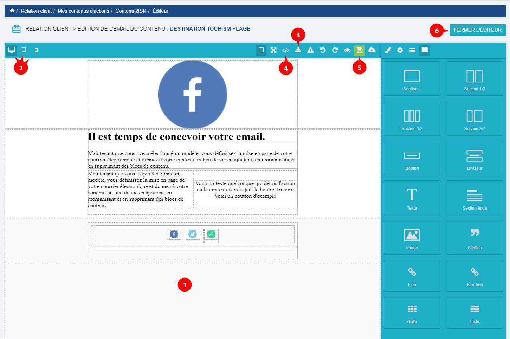Toggle preview with the eye icon
Image resolution: width=510 pixels, height=339 pixels.
[x=347, y=50]
